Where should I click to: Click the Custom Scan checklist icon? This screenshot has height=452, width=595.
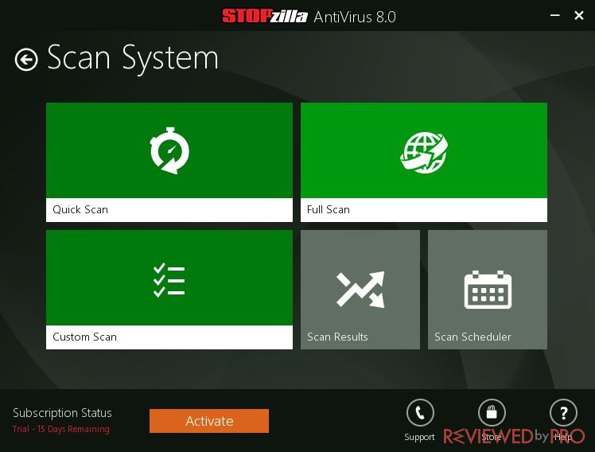click(169, 279)
